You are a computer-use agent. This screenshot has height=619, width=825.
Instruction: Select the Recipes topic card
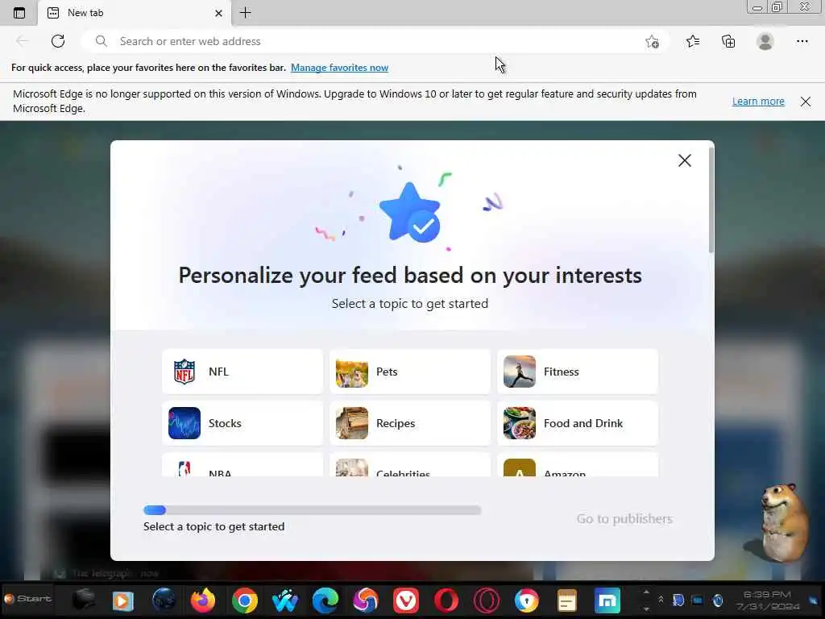pyautogui.click(x=410, y=423)
